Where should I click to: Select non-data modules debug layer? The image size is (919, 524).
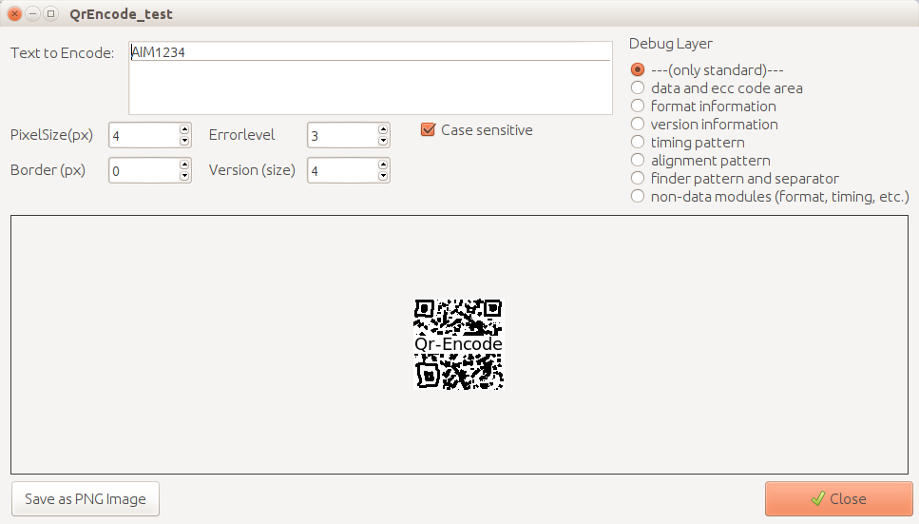[x=638, y=197]
